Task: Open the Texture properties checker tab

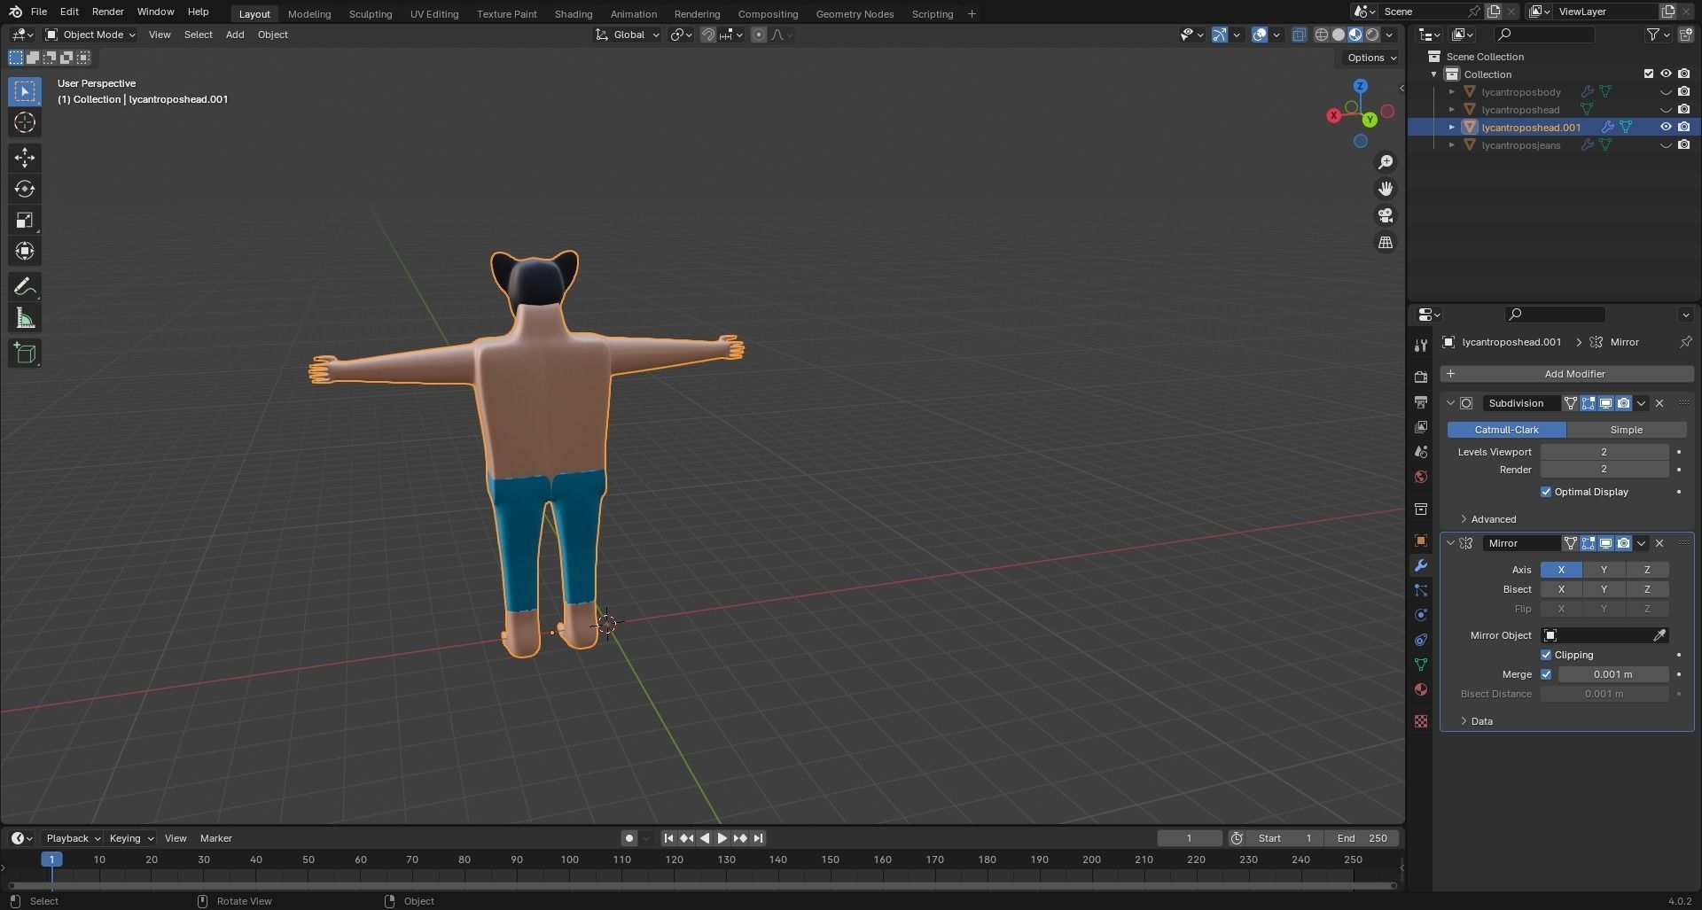Action: [1421, 721]
